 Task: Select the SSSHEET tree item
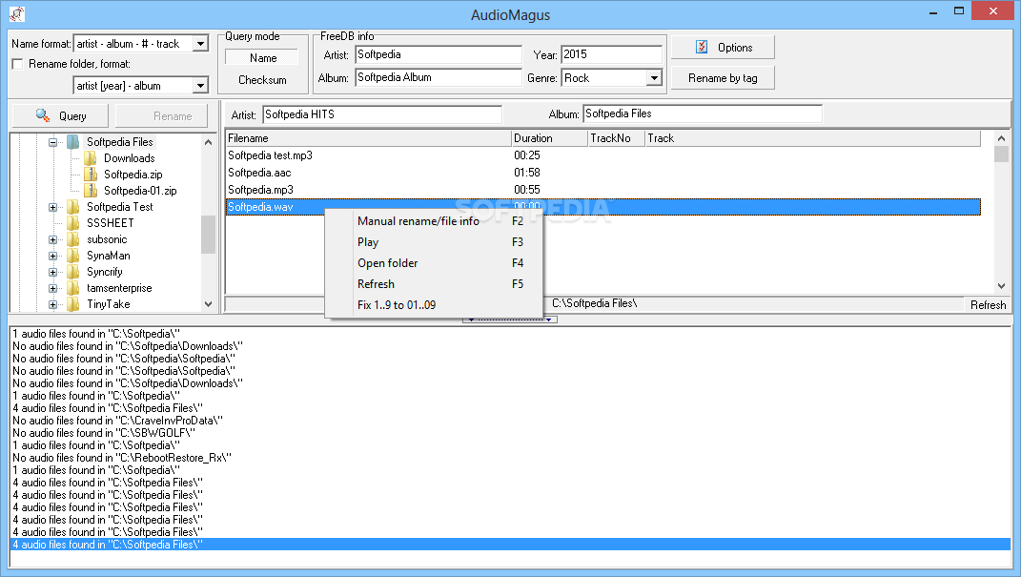pos(110,223)
